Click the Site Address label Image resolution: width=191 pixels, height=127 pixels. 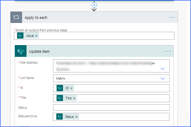(29, 62)
